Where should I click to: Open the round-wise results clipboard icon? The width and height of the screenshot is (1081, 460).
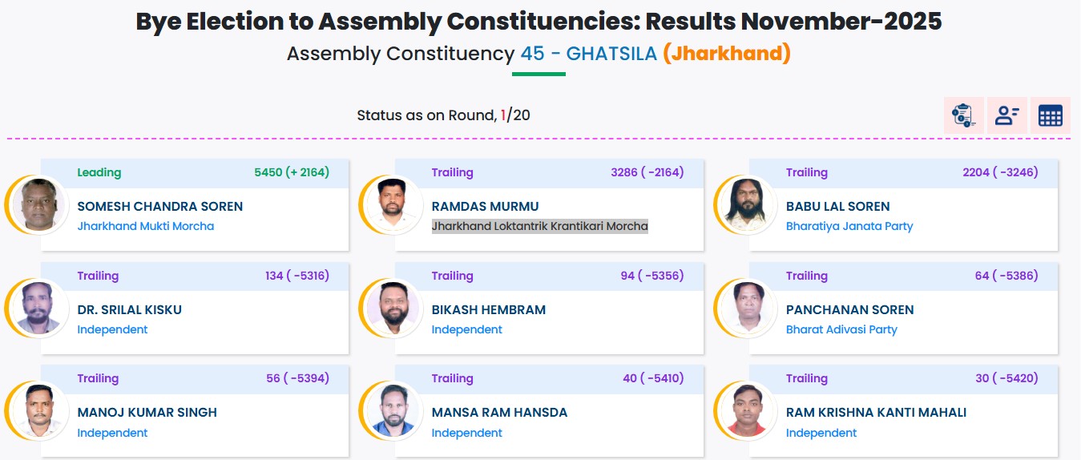[x=962, y=115]
